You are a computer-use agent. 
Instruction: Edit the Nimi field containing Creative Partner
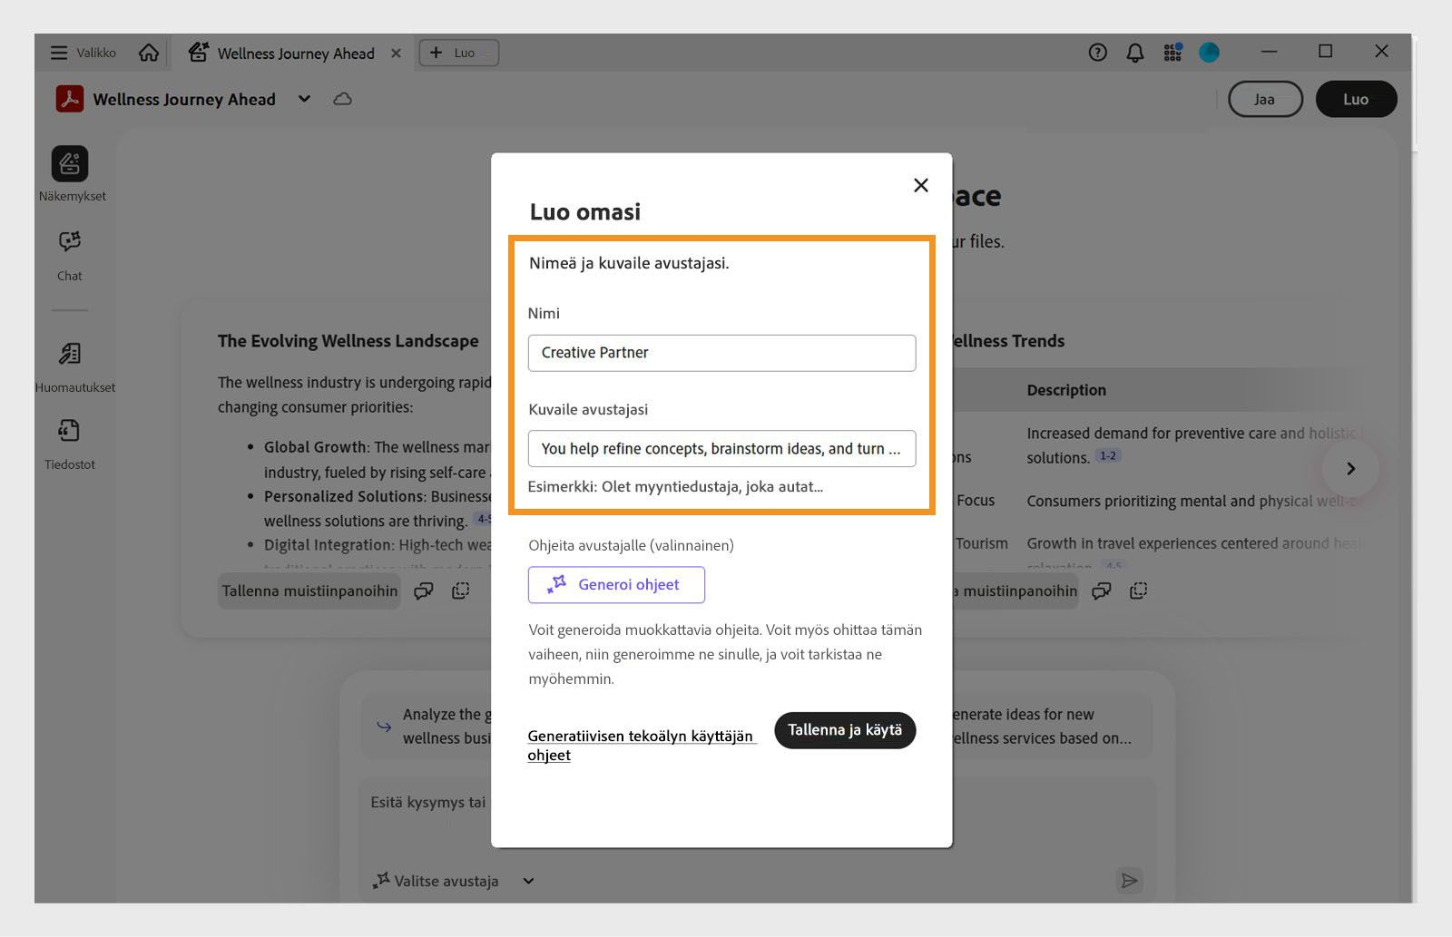pos(721,353)
